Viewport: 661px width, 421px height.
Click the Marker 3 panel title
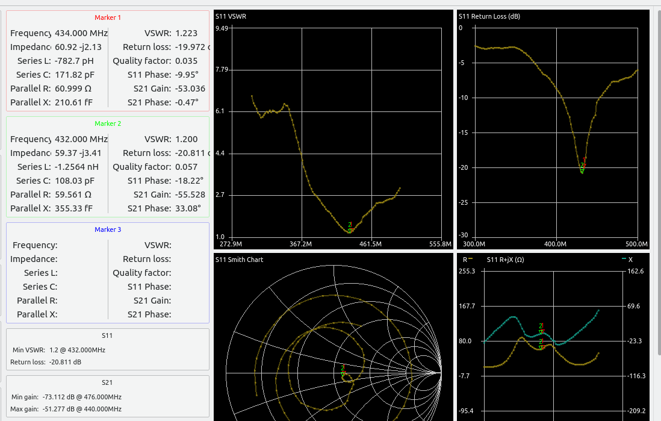pyautogui.click(x=108, y=229)
